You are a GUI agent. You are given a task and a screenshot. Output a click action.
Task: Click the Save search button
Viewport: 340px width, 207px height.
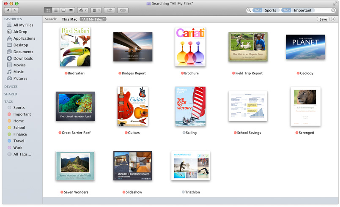pos(323,19)
